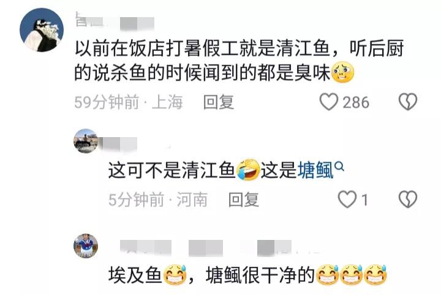This screenshot has height=295, width=441.
Task: Like the Henan reply with 1 like
Action: pyautogui.click(x=347, y=200)
